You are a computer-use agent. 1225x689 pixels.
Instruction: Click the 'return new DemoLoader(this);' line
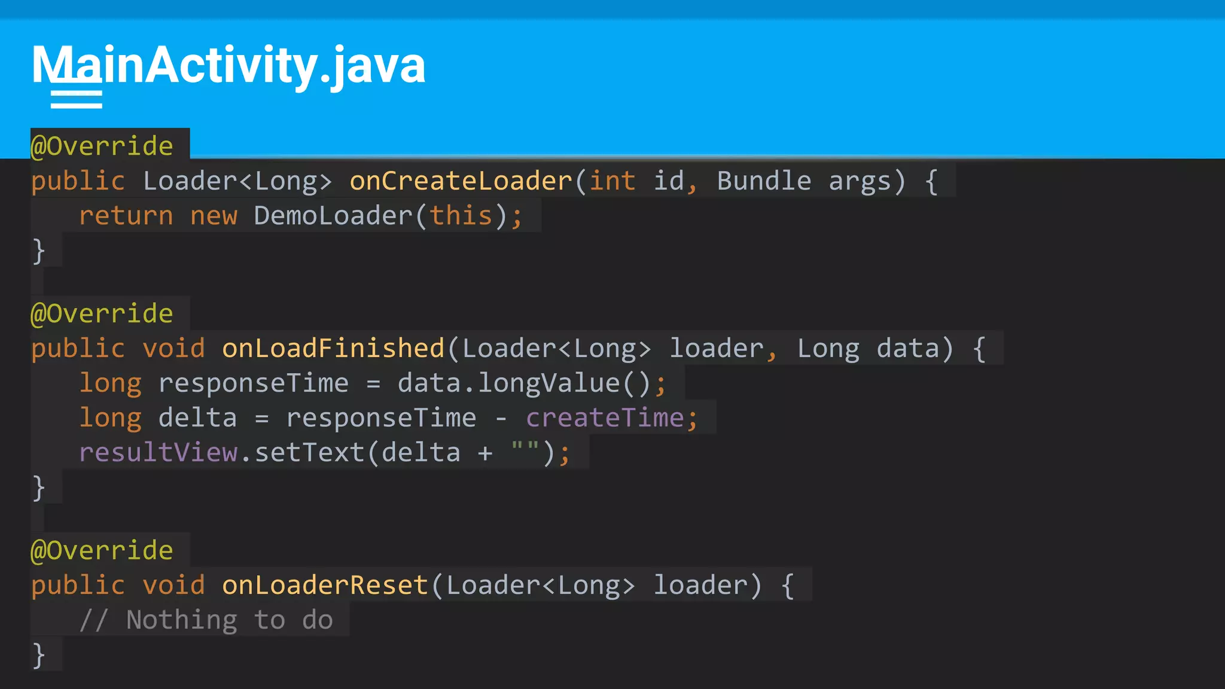click(x=301, y=215)
